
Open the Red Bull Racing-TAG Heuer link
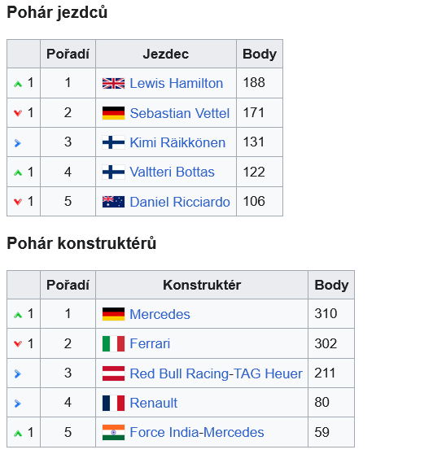(x=216, y=373)
